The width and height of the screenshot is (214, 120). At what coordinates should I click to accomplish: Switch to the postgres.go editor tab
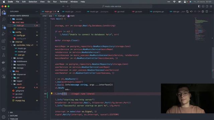click(x=158, y=12)
